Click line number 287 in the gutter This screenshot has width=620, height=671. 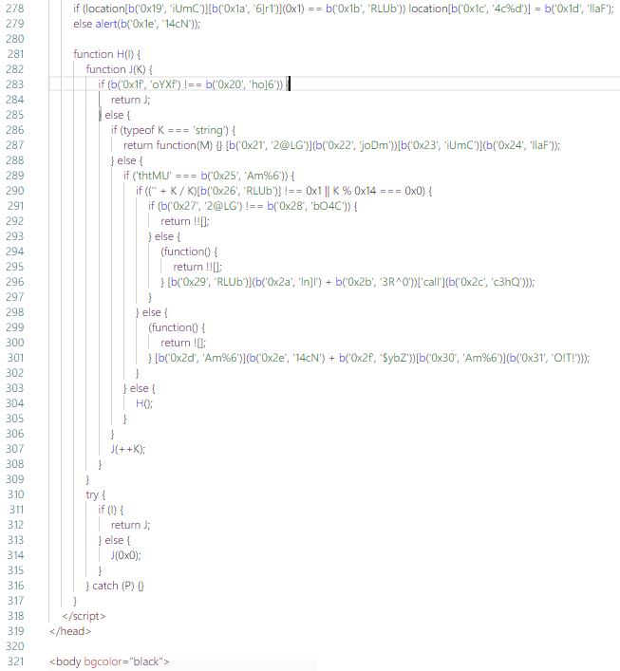pyautogui.click(x=15, y=145)
